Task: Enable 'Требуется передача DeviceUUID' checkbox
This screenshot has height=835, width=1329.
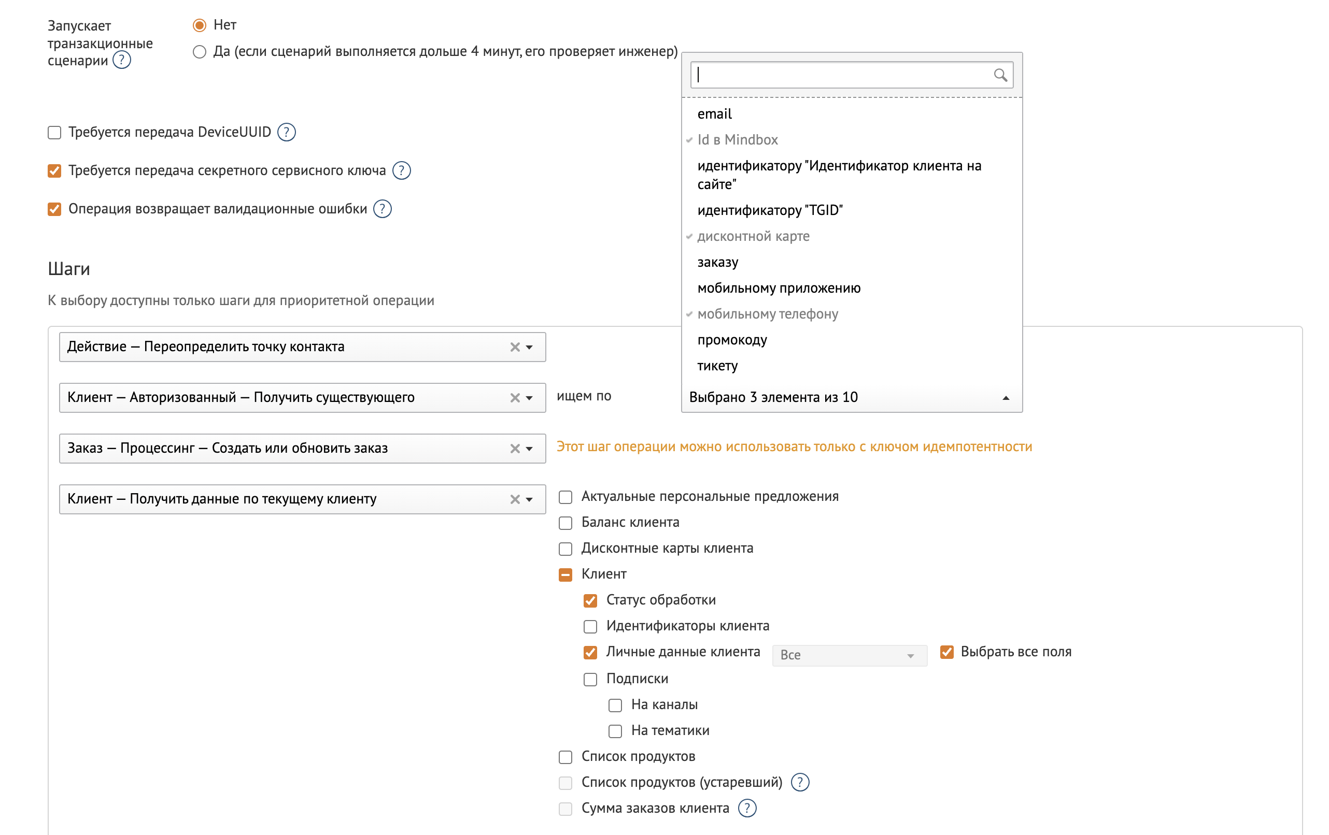Action: point(54,133)
